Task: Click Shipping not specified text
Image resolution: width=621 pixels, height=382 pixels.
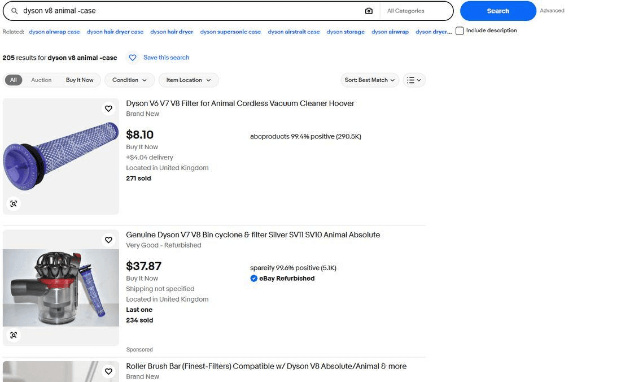Action: tap(160, 289)
